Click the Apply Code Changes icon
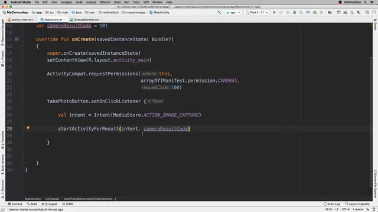 288,12
